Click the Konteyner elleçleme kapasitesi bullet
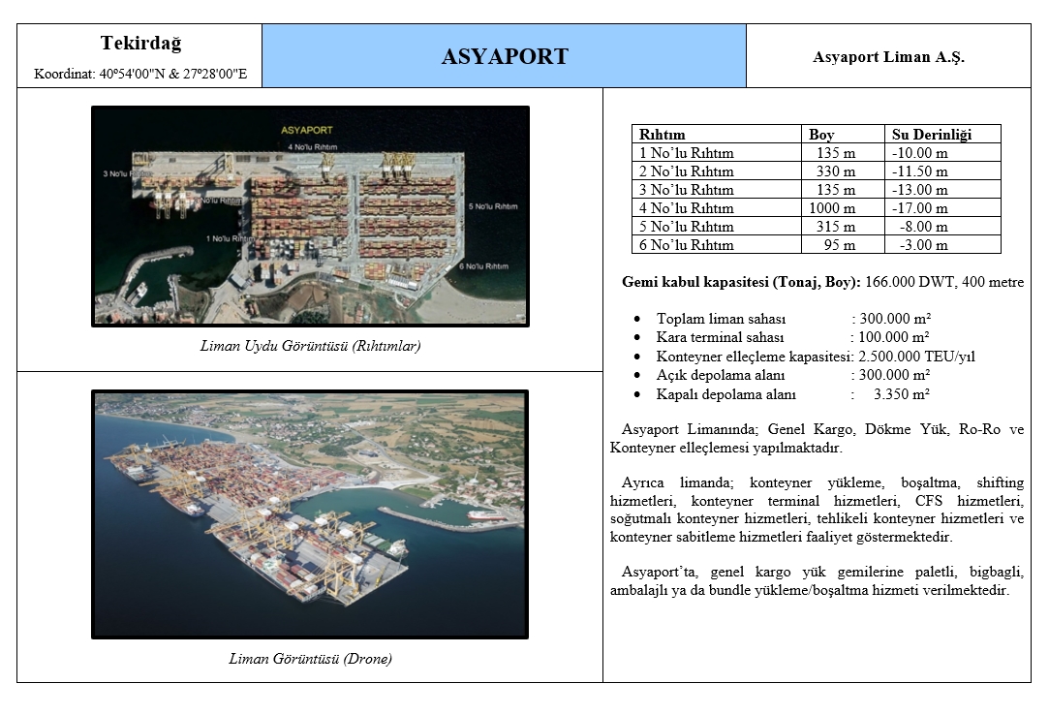Viewport: 1049px width, 715px height. (x=805, y=357)
